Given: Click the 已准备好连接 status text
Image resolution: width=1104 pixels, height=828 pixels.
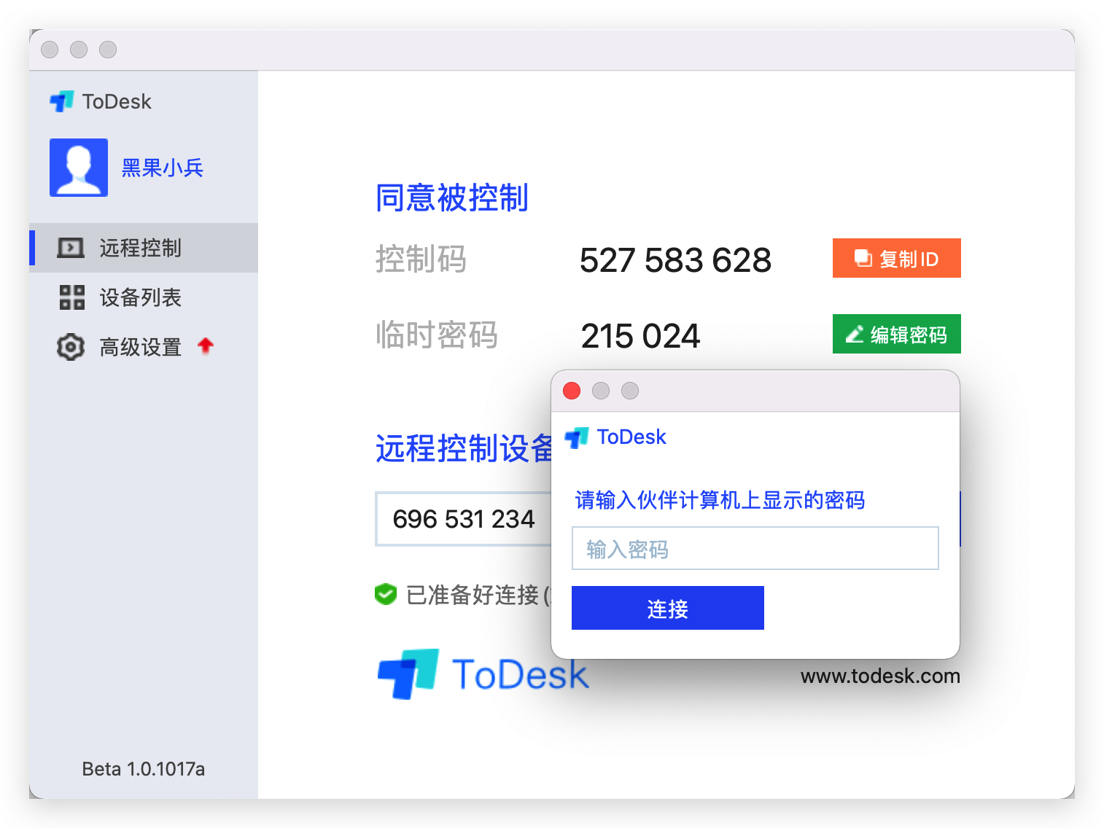Looking at the screenshot, I should coord(478,595).
